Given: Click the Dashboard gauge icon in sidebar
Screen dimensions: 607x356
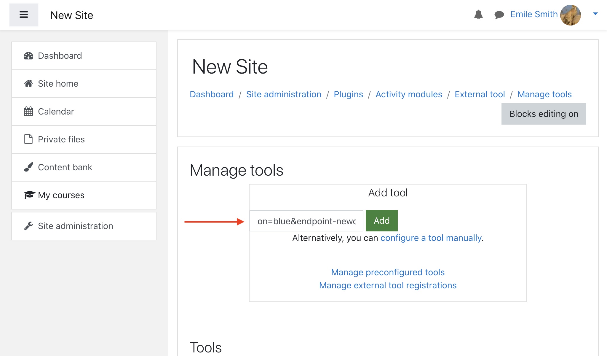Looking at the screenshot, I should (28, 56).
